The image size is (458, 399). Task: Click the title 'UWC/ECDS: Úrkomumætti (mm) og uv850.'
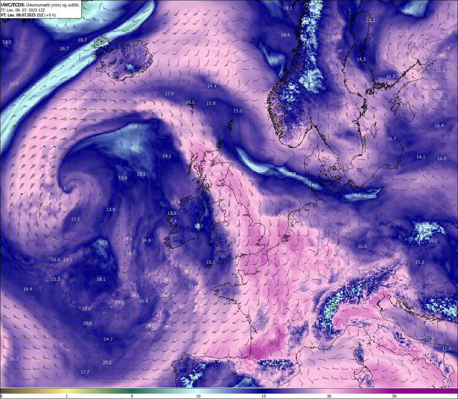point(40,5)
